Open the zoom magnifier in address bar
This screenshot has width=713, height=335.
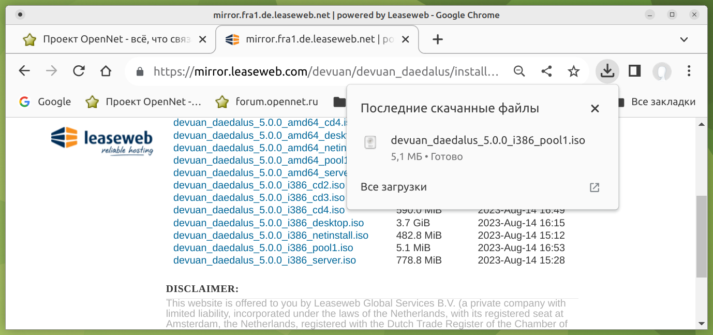tap(519, 71)
